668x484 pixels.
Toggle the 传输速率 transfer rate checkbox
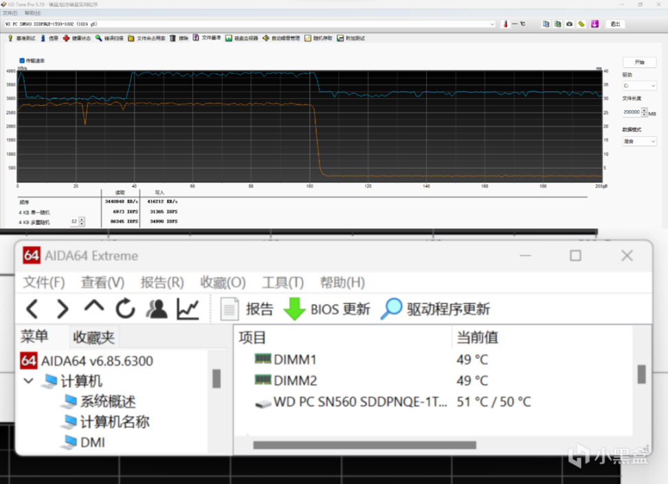click(x=22, y=60)
